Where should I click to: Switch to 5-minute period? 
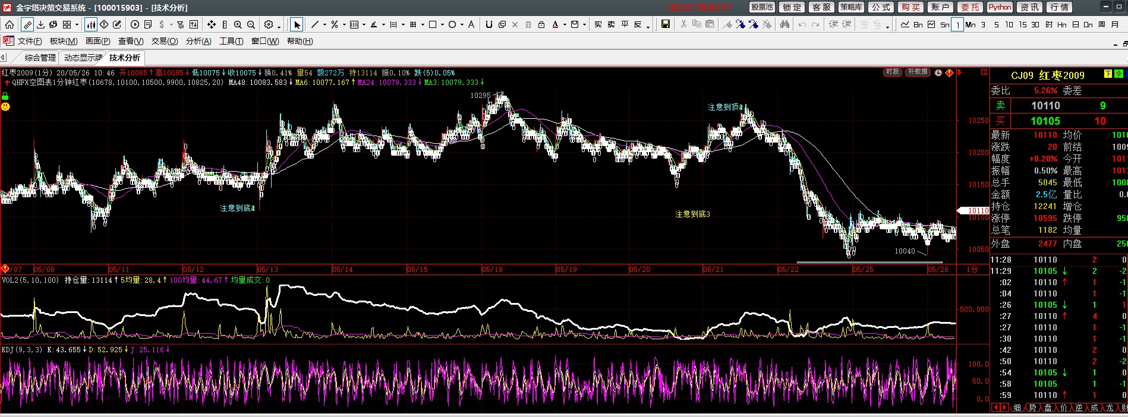coord(997,24)
